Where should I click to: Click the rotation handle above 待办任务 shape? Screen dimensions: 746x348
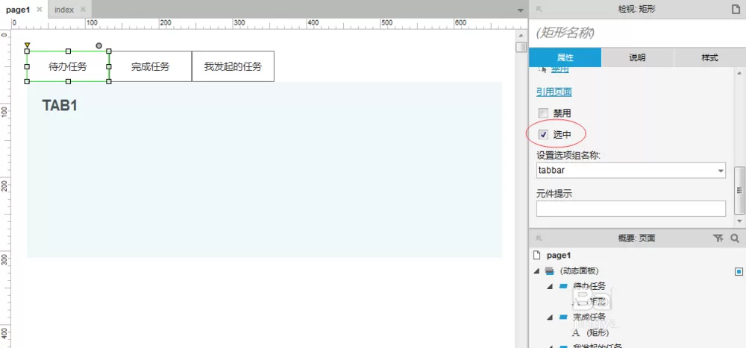click(98, 45)
